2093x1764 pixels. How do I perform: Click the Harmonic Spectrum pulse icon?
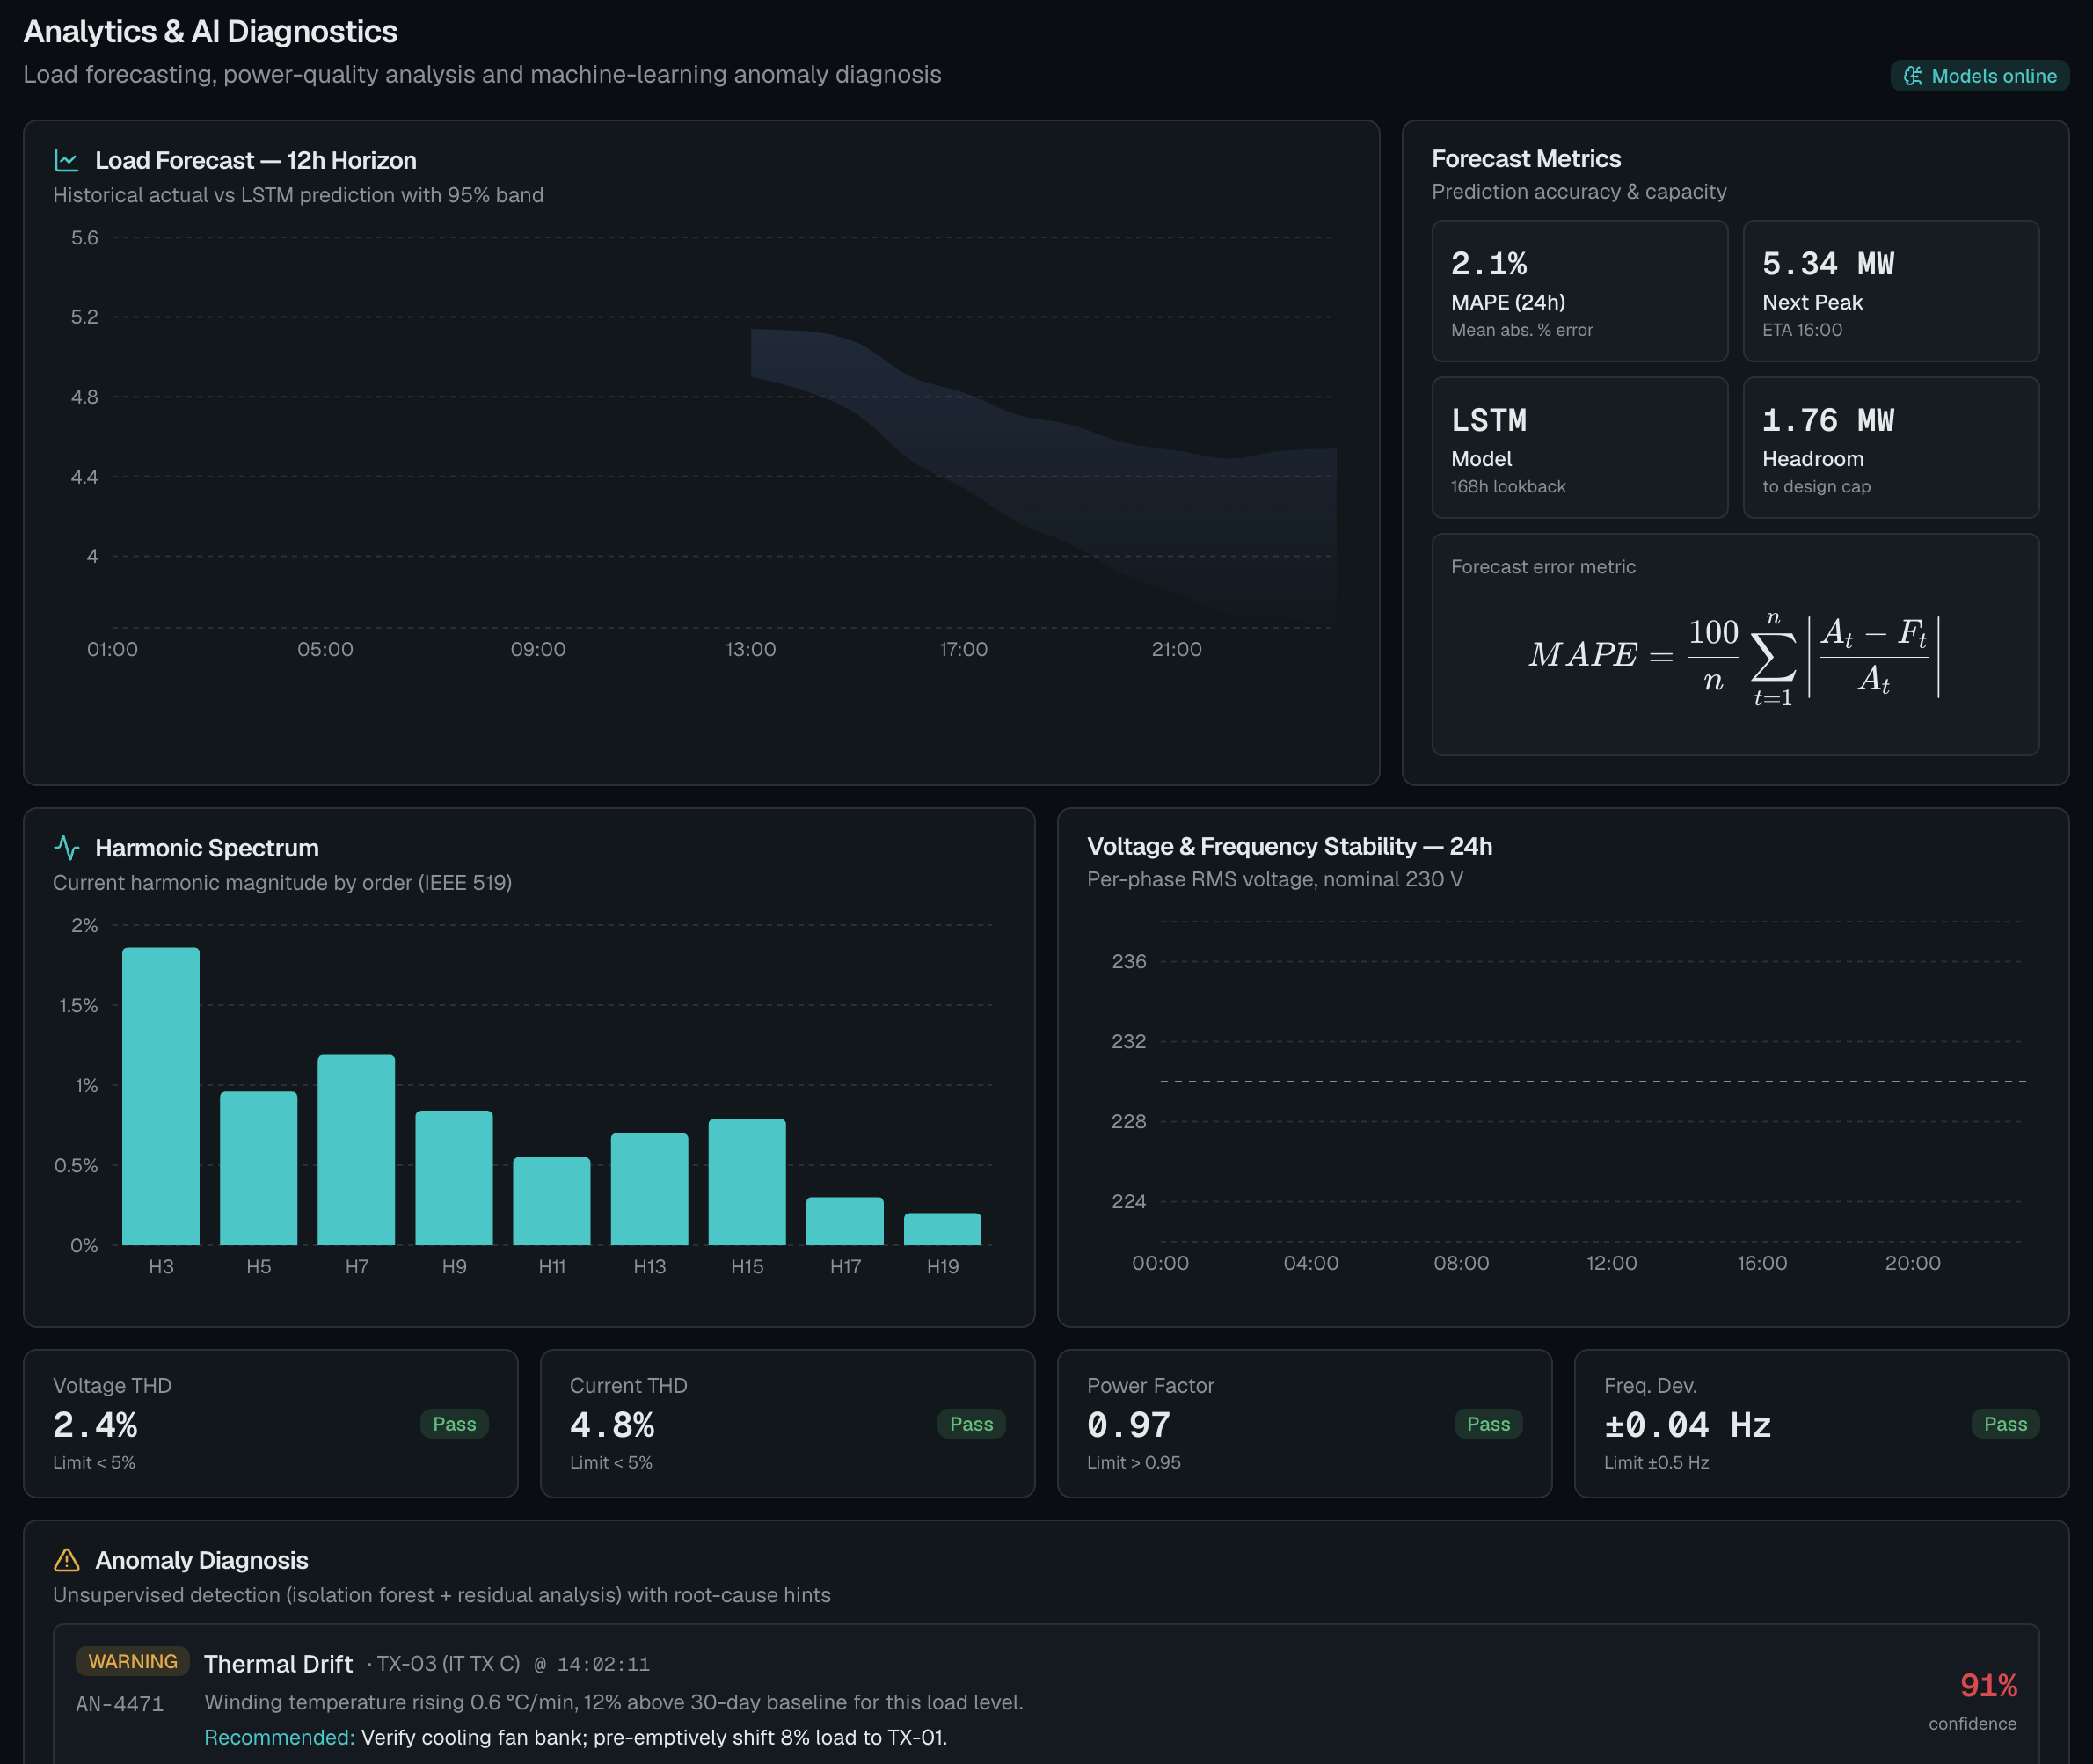pyautogui.click(x=66, y=848)
